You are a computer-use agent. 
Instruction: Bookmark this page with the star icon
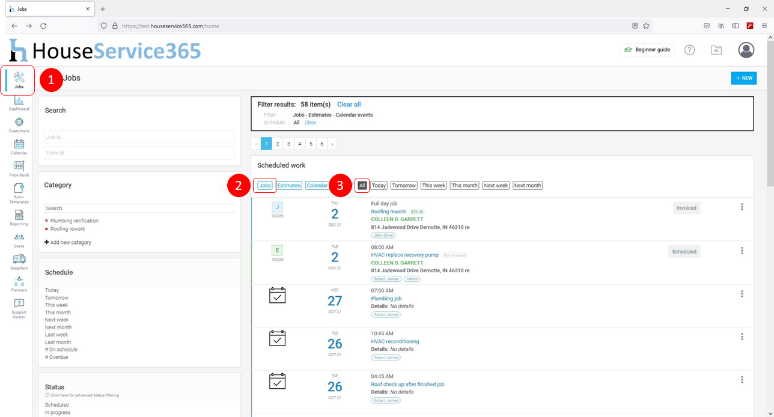click(646, 26)
